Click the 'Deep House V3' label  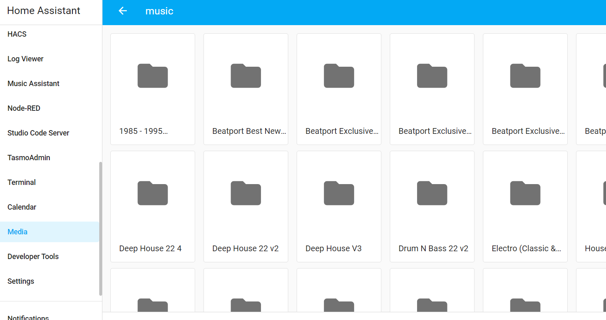coord(333,249)
